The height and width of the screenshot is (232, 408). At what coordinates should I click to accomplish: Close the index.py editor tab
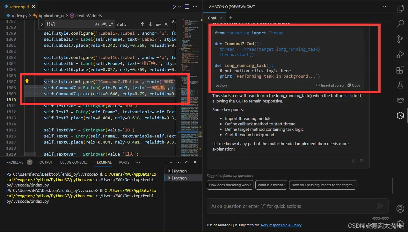tap(34, 6)
